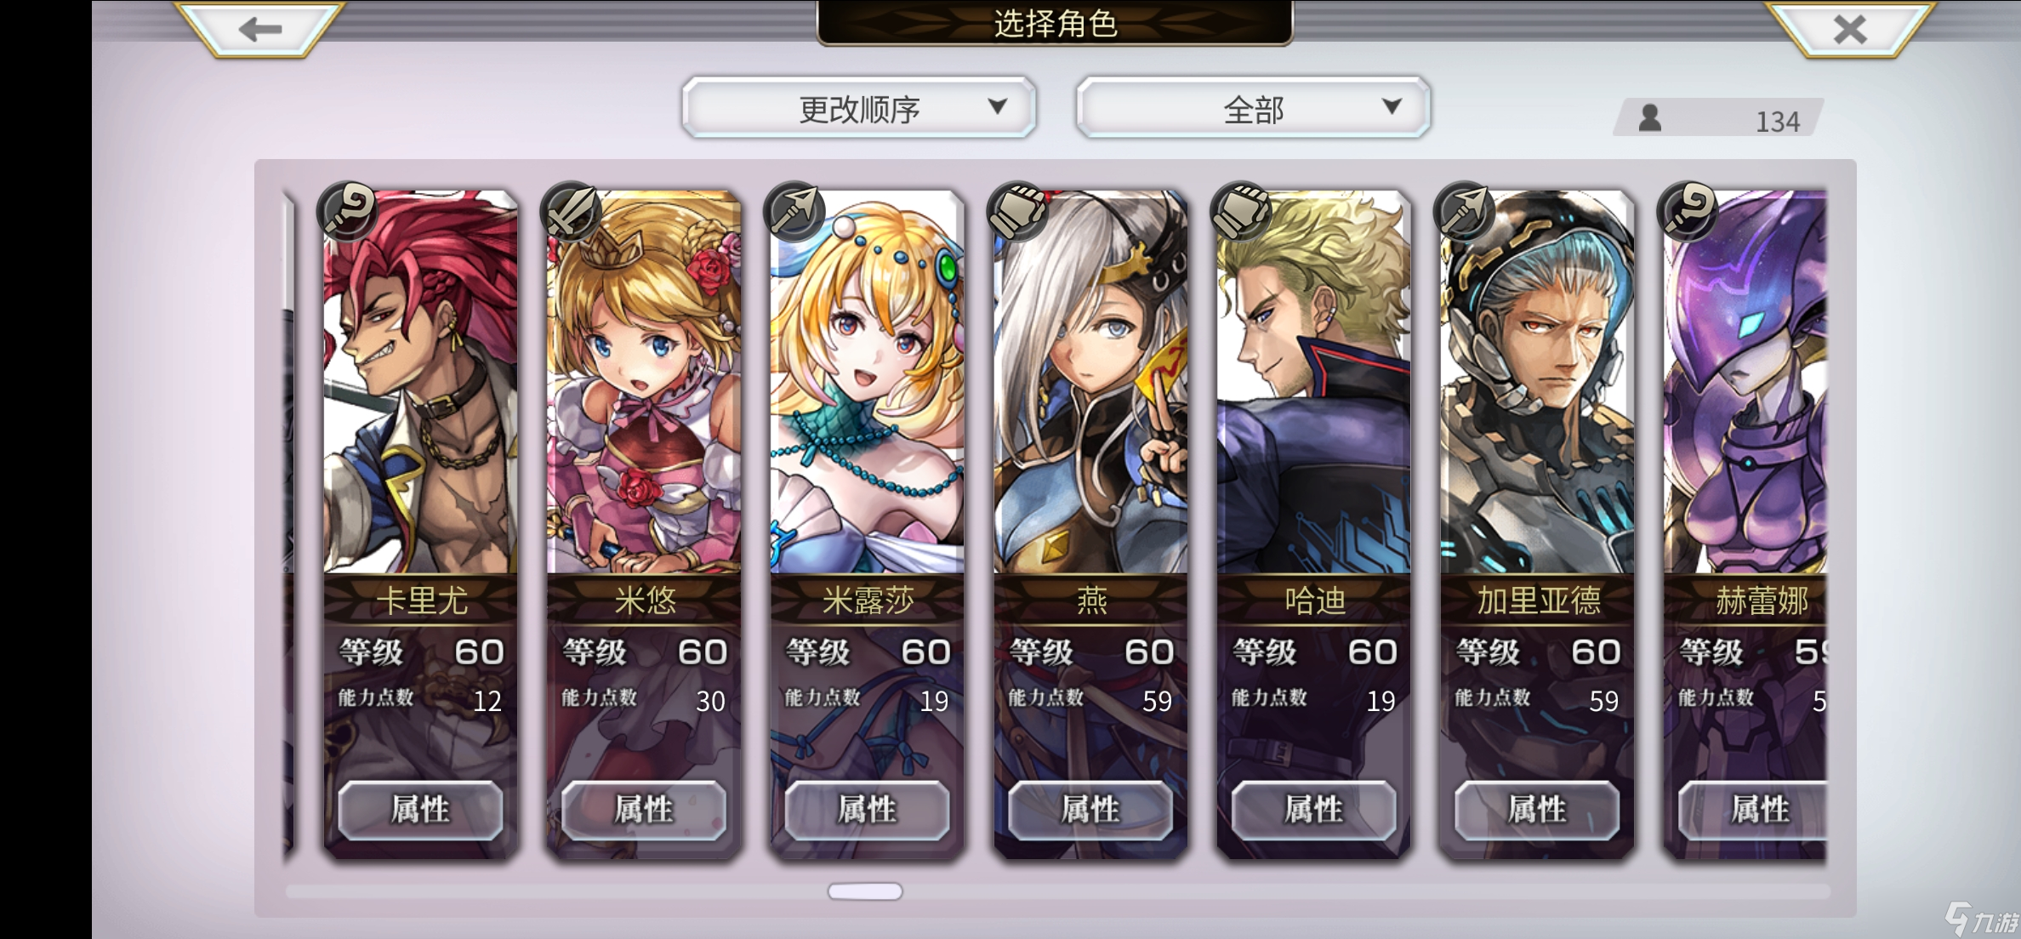The image size is (2021, 939).
Task: Open the 全部 filter dropdown
Action: click(1253, 108)
